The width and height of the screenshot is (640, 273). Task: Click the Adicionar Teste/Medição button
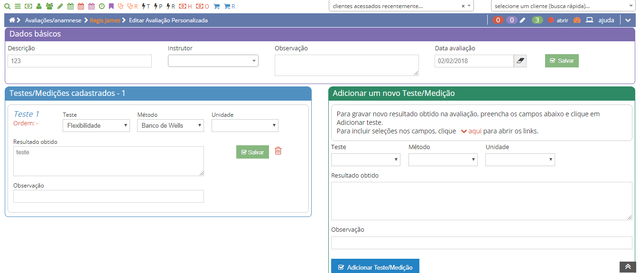[375, 267]
